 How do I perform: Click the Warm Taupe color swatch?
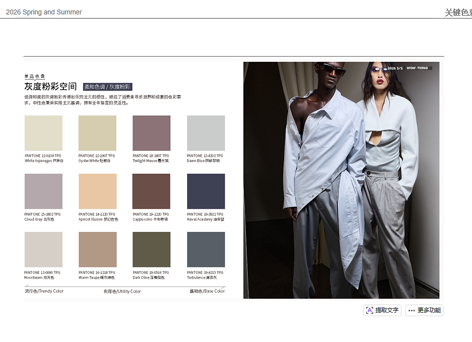coord(97,249)
